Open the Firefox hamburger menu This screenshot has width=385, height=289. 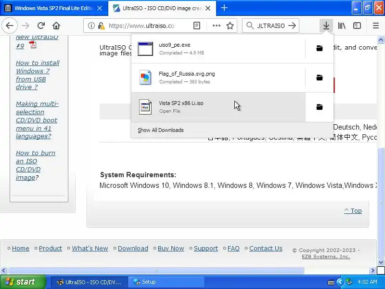376,26
